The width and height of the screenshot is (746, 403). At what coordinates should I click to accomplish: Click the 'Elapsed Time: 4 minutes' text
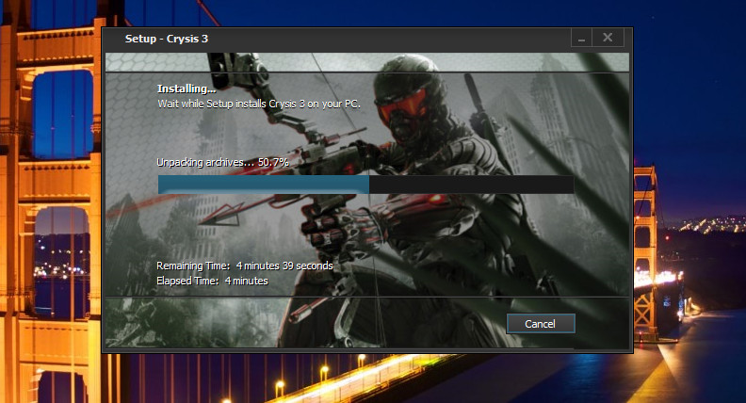point(212,281)
